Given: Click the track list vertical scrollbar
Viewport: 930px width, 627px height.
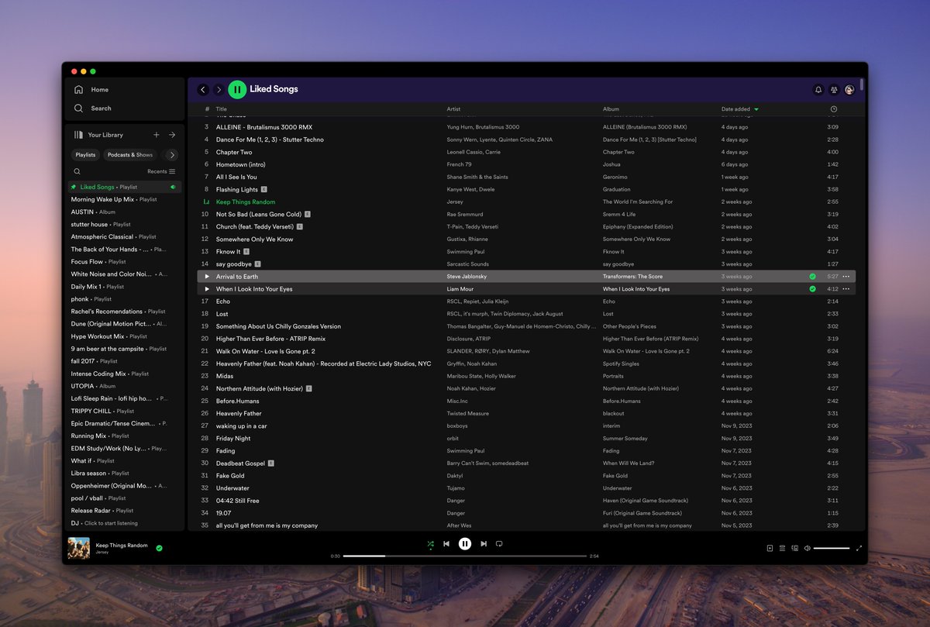Looking at the screenshot, I should click(863, 85).
